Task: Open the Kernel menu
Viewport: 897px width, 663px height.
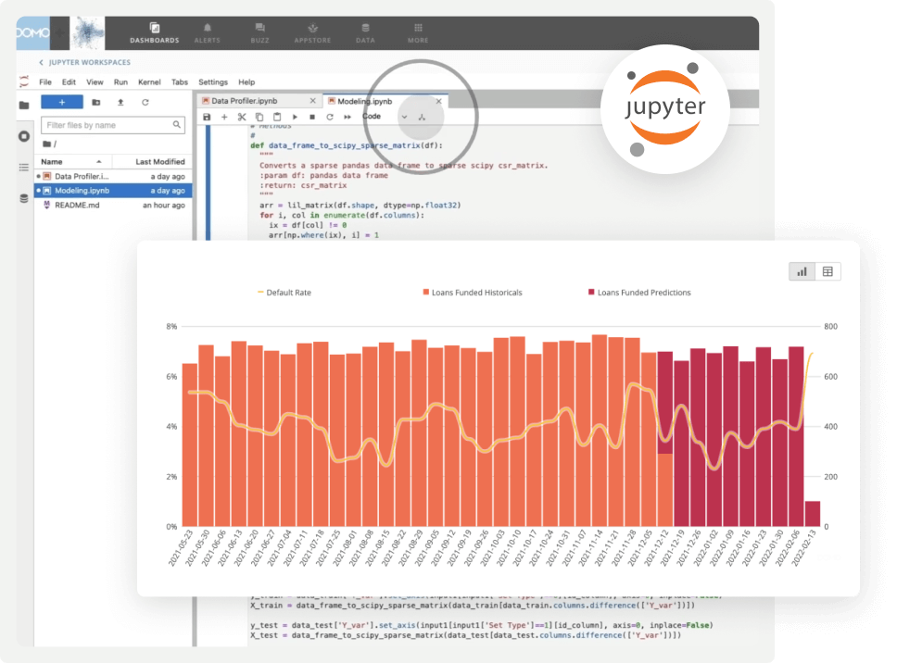Action: click(148, 81)
